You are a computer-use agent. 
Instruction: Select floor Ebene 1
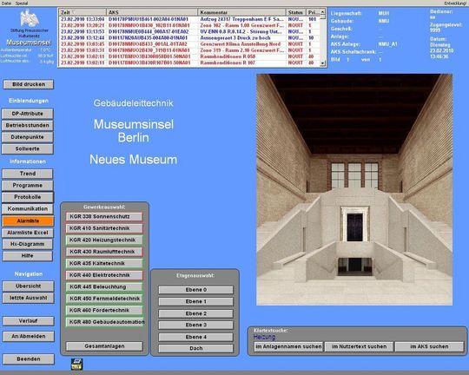click(x=195, y=301)
